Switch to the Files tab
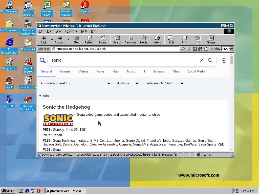 (x=176, y=71)
